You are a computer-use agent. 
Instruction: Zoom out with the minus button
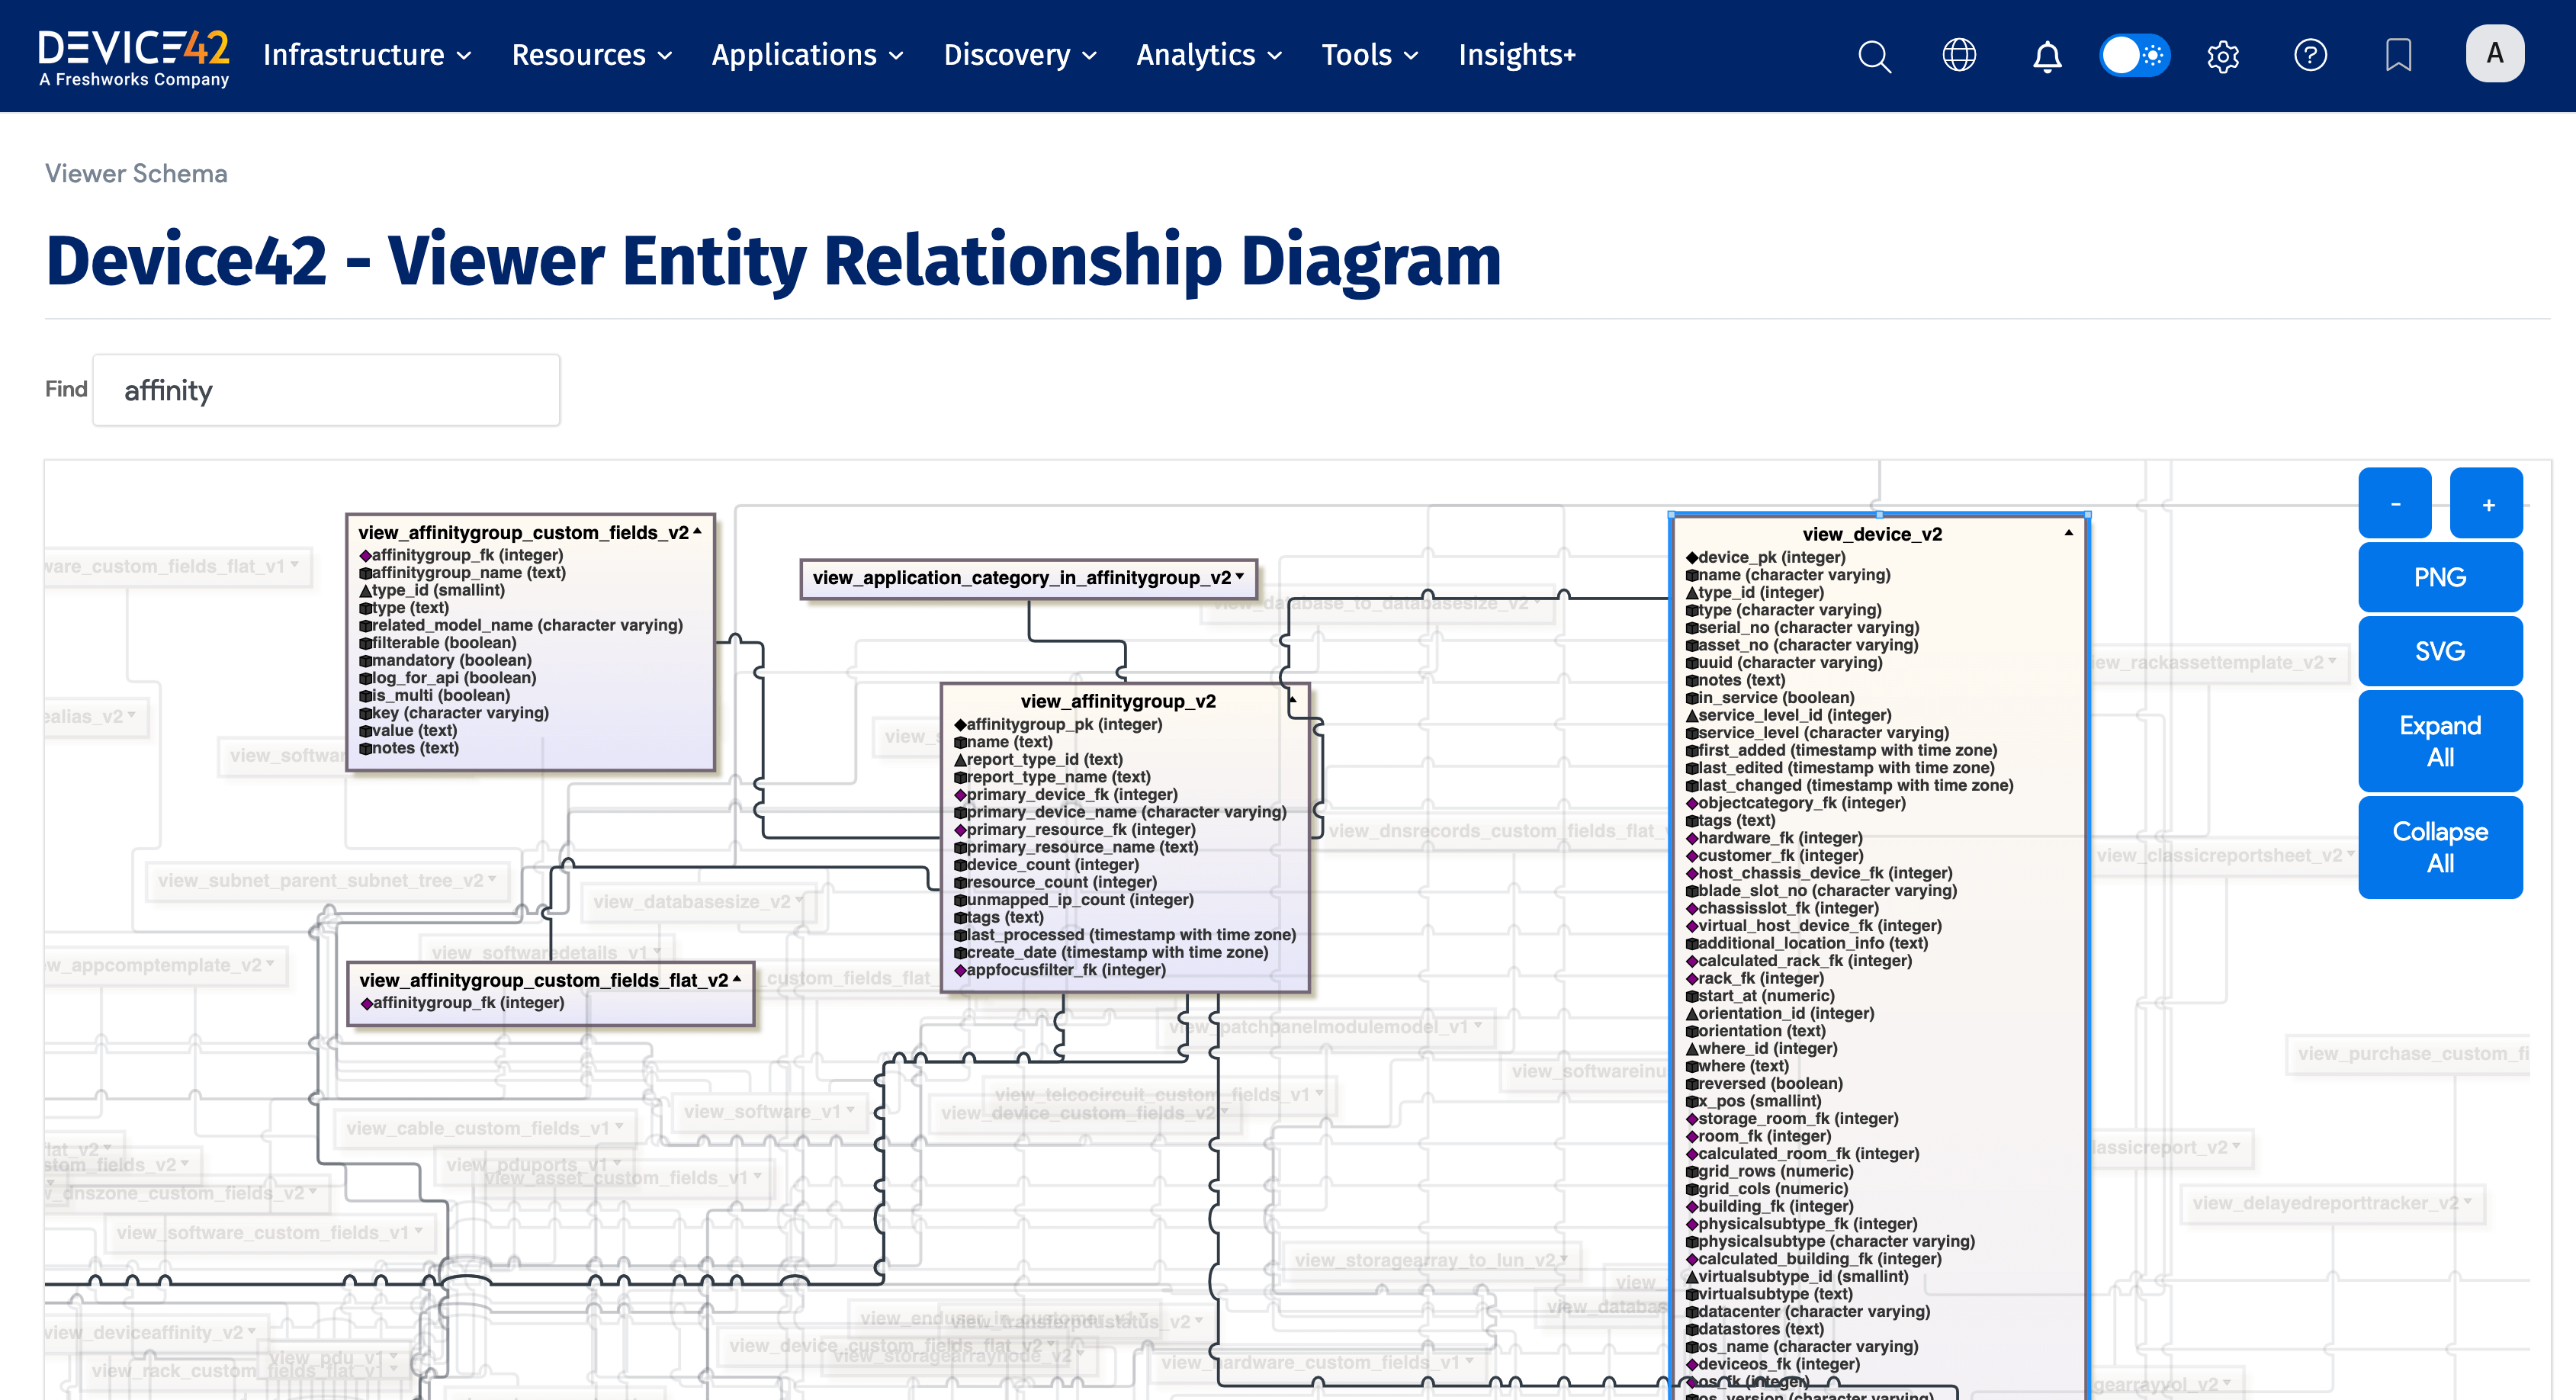pos(2395,504)
